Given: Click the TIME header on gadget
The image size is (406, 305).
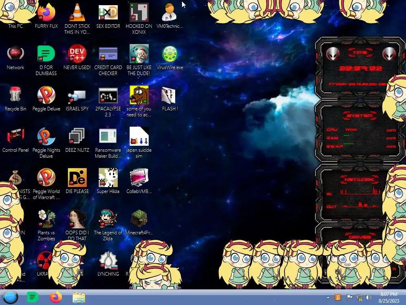Looking at the screenshot, I should [x=360, y=52].
